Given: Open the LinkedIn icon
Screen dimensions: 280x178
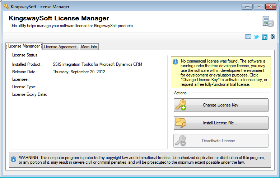Looking at the screenshot, I should tap(265, 37).
